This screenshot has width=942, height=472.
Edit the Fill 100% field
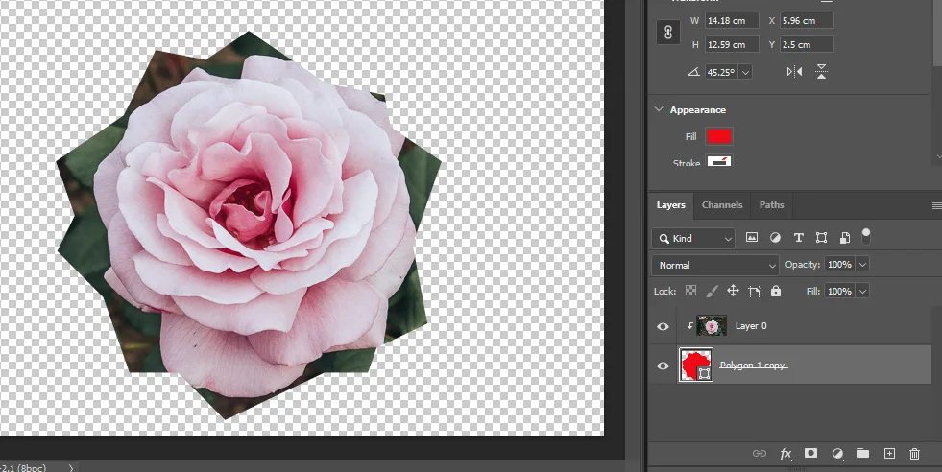coord(839,292)
